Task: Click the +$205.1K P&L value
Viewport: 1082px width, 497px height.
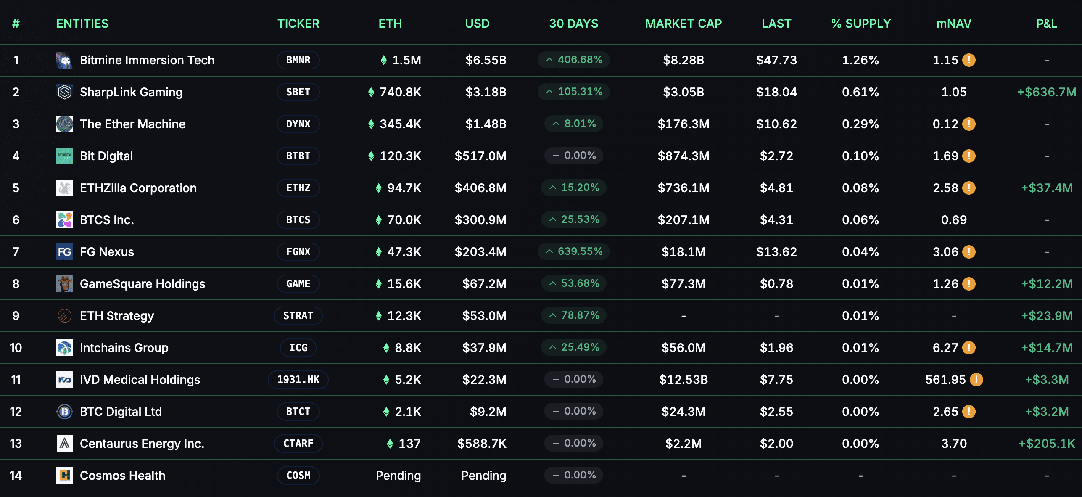Action: [1047, 444]
